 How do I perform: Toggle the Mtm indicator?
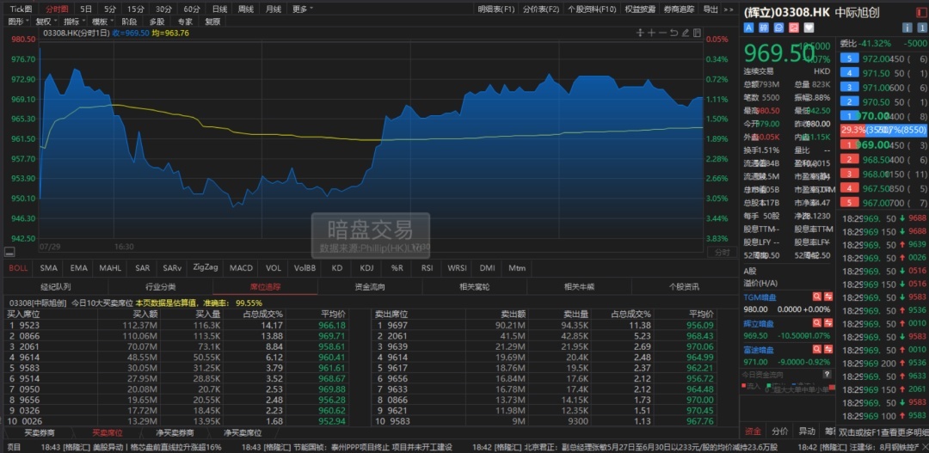517,268
